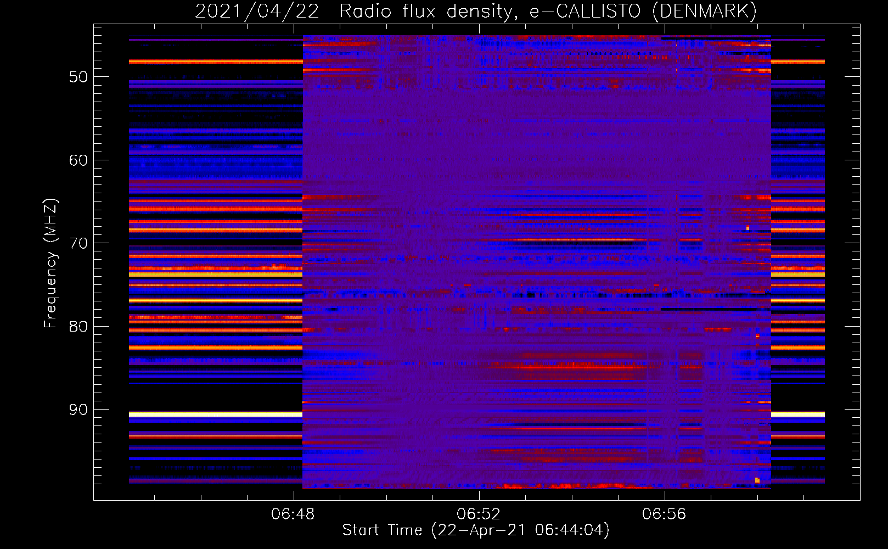The width and height of the screenshot is (888, 549).
Task: Click the 'Start Time (22-Apr-21 06:44:04)' label
Action: point(476,530)
